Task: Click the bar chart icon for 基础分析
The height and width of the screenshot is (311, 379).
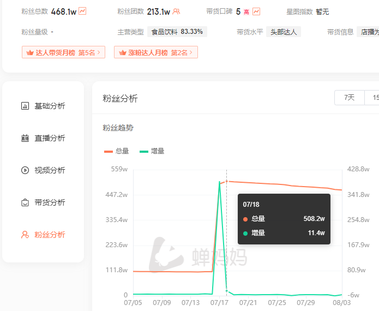Action: 25,106
